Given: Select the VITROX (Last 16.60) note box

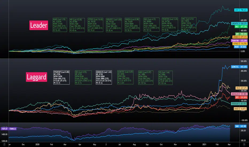Looking at the screenshot, I should point(95,25).
